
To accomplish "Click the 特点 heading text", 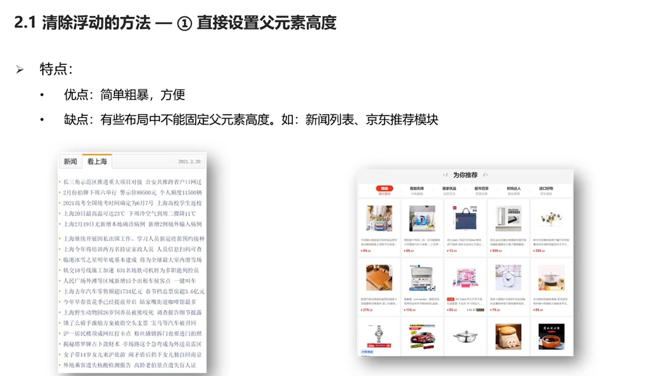I will point(55,69).
